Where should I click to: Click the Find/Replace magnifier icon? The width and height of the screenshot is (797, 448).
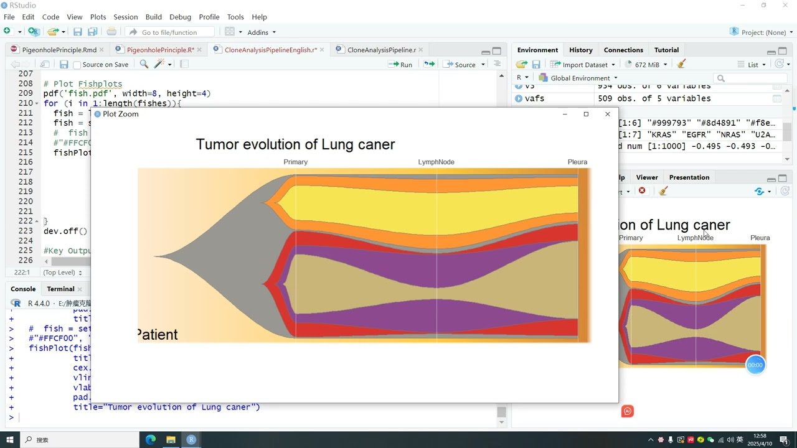pos(144,64)
